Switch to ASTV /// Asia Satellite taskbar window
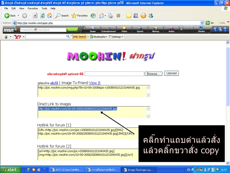This screenshot has height=173, width=230. [67, 170]
